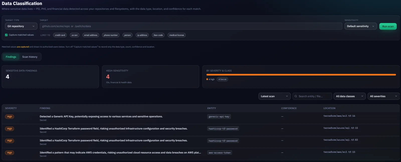Toggle the Capture matched values checkbox
The image size is (401, 162).
pos(6,35)
